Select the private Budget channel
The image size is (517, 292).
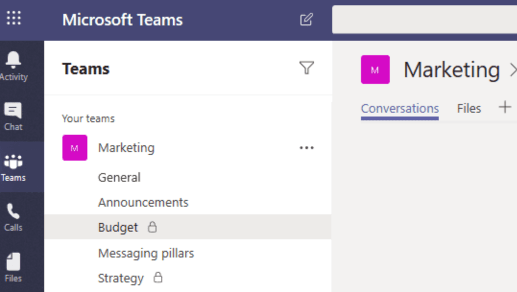118,227
